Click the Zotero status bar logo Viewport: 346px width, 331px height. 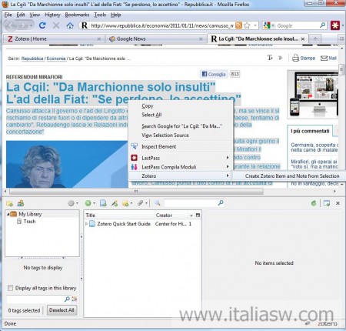tap(328, 323)
